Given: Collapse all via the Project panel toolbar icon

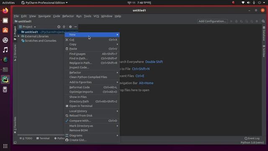Looking at the screenshot, I should point(64,27).
